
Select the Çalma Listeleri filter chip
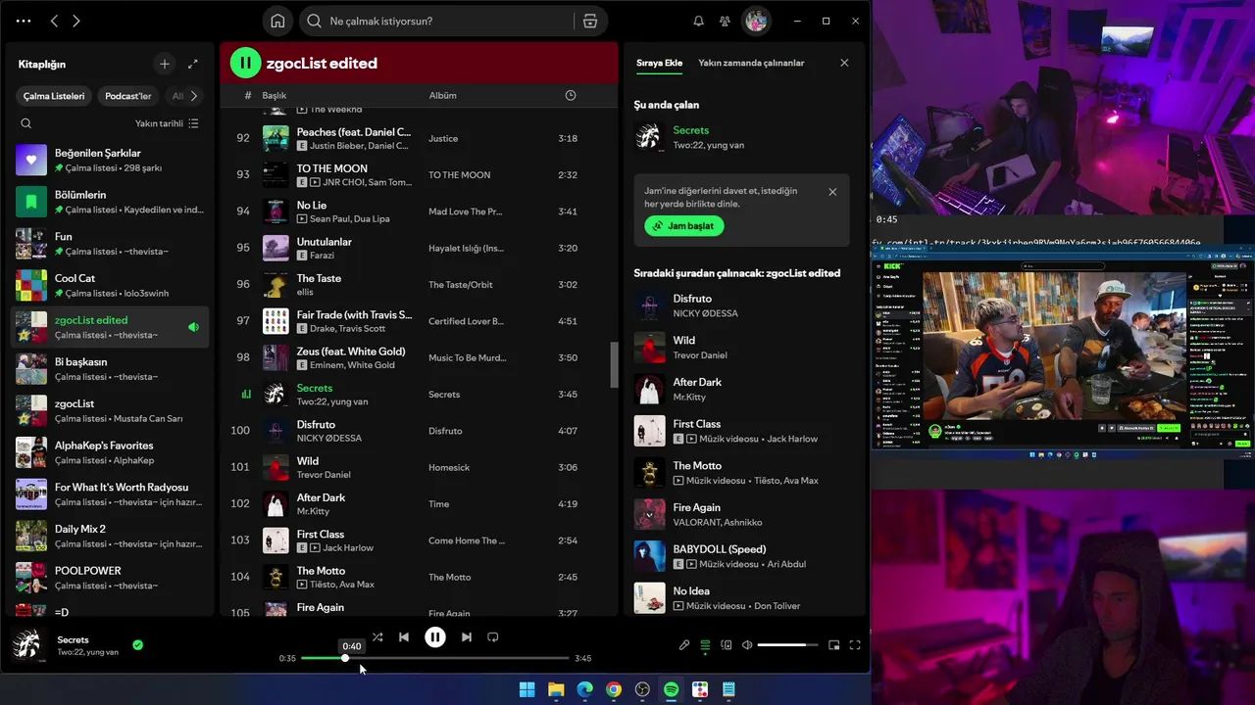tap(54, 96)
